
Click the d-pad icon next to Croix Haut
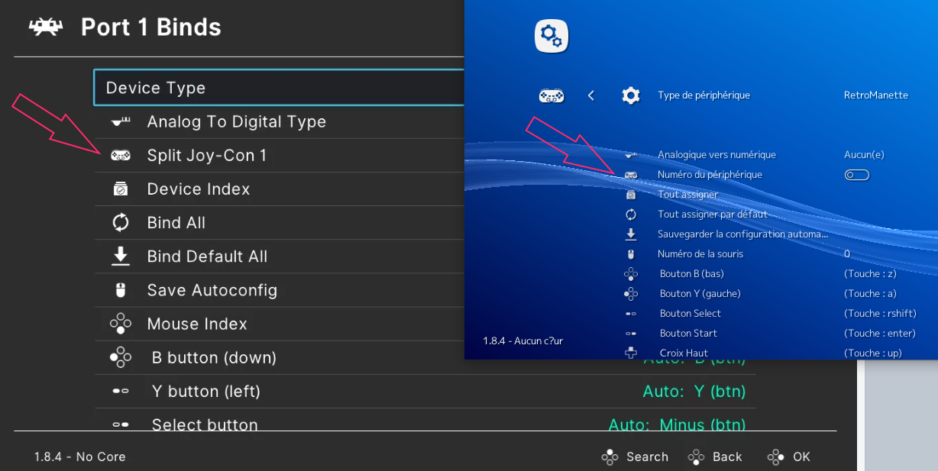[x=632, y=352]
